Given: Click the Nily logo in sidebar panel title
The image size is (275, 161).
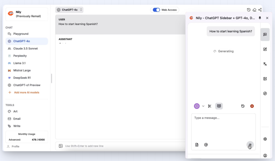Looking at the screenshot, I should pos(191,18).
